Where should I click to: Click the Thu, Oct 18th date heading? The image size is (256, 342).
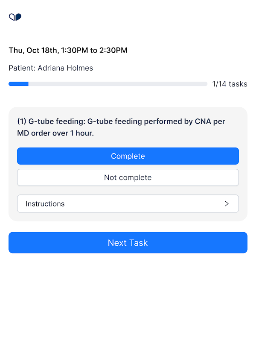point(33,50)
